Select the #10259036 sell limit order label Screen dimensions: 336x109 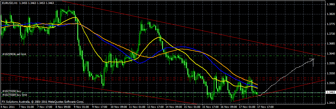[x=14, y=54]
